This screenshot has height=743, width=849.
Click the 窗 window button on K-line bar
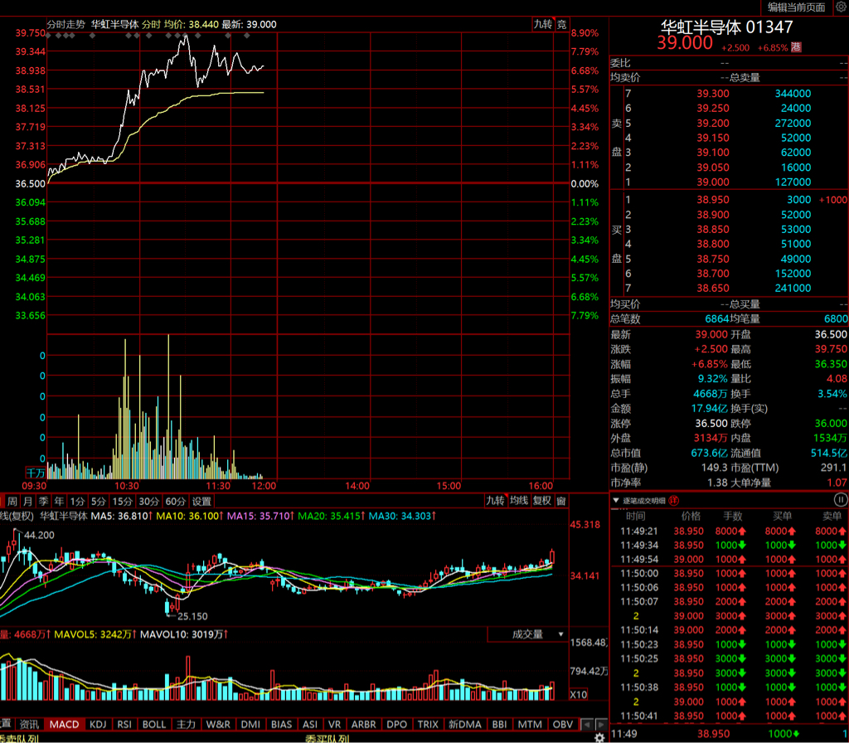[561, 501]
